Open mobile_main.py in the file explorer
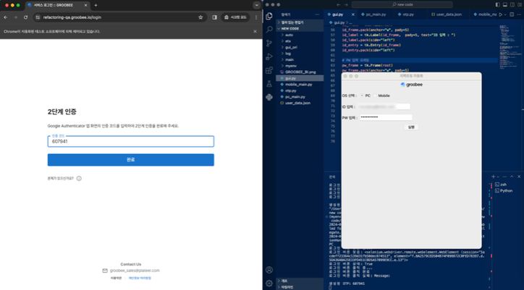 point(299,85)
